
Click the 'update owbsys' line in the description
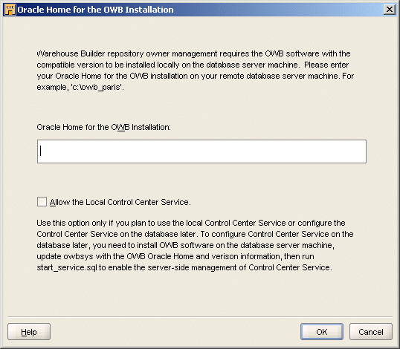point(175,256)
